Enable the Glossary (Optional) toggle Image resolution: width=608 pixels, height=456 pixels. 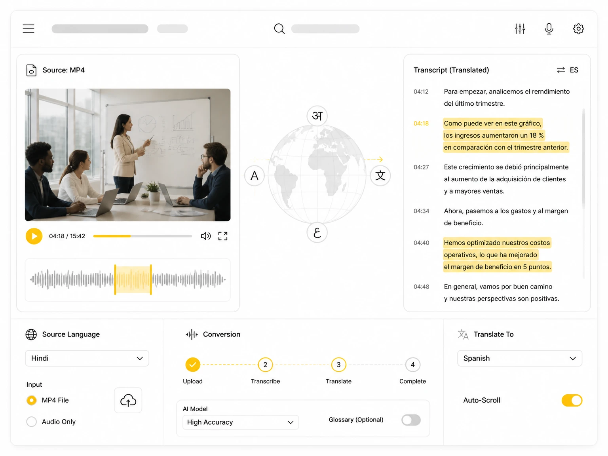click(x=411, y=420)
